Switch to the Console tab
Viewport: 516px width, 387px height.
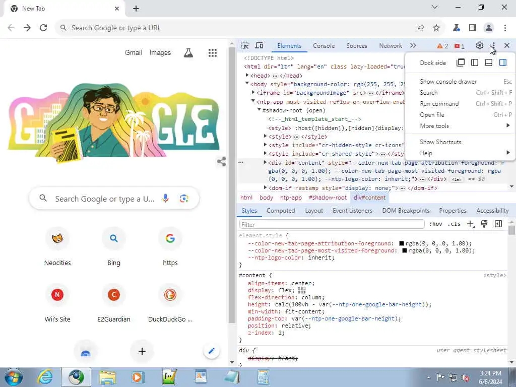pyautogui.click(x=324, y=46)
